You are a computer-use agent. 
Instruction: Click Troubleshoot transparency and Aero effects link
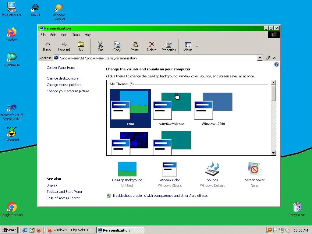[160, 196]
